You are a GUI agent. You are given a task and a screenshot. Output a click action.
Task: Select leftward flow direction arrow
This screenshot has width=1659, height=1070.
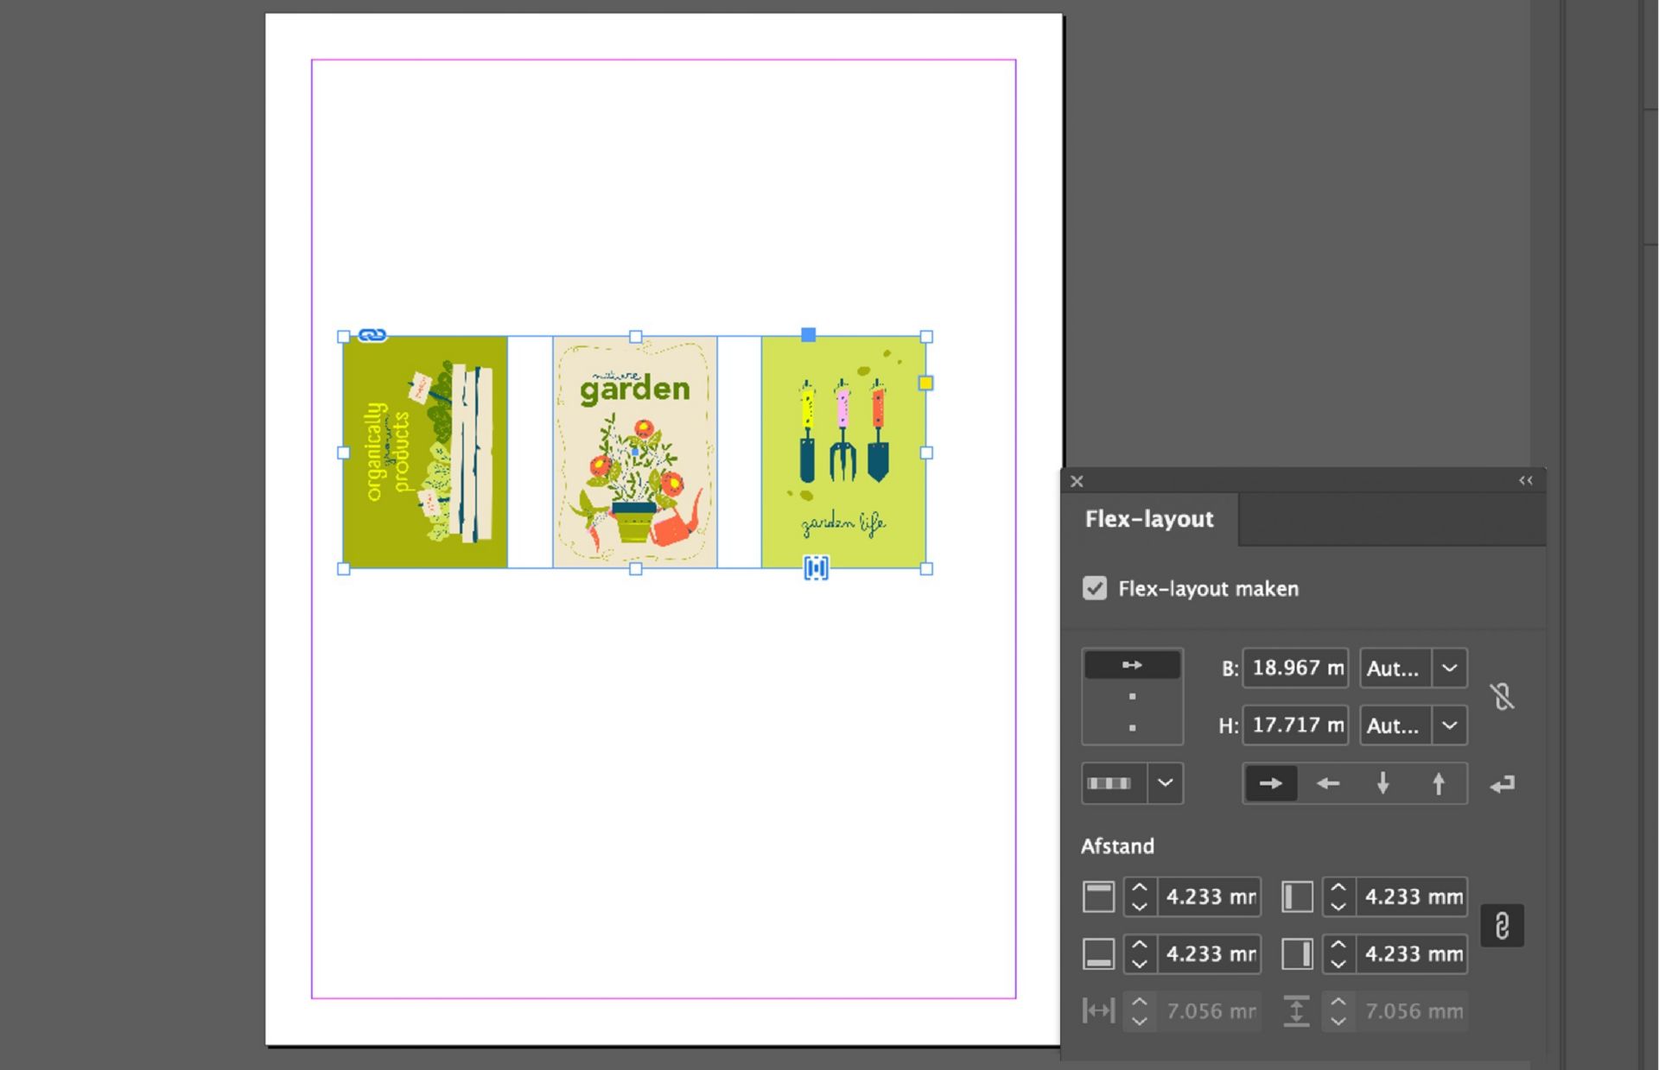click(1327, 783)
